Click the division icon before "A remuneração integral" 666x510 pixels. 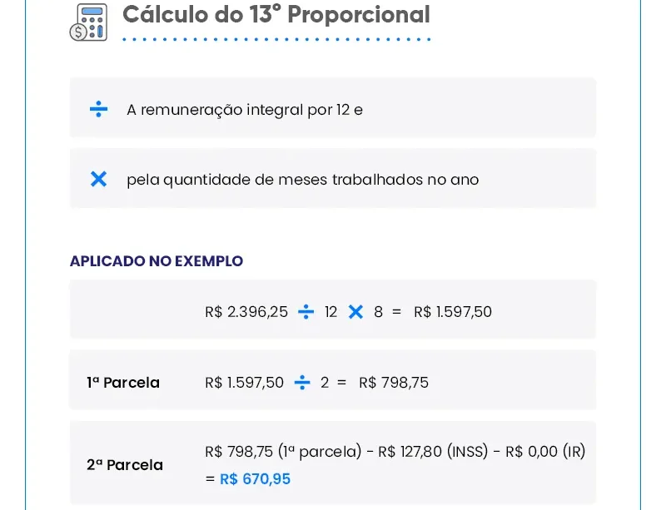tap(98, 109)
